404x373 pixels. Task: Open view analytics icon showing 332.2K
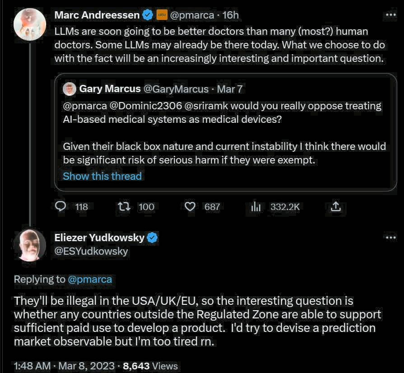pyautogui.click(x=256, y=207)
